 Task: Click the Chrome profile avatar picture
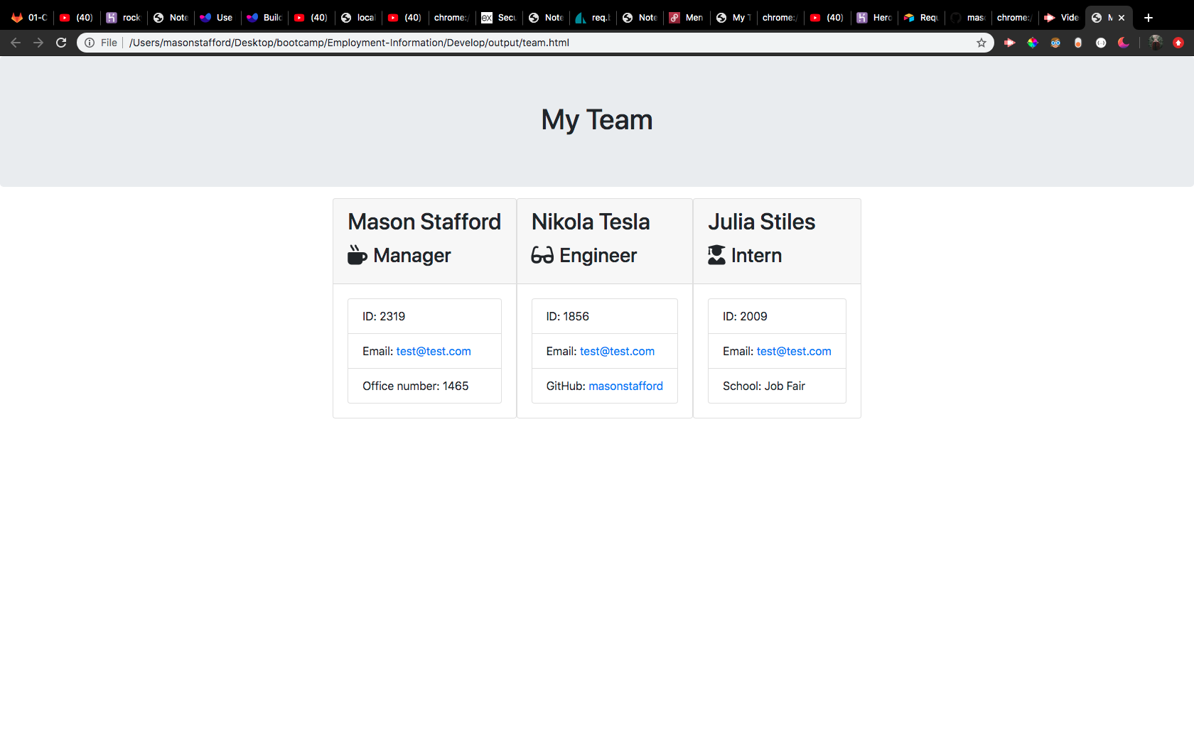point(1156,43)
